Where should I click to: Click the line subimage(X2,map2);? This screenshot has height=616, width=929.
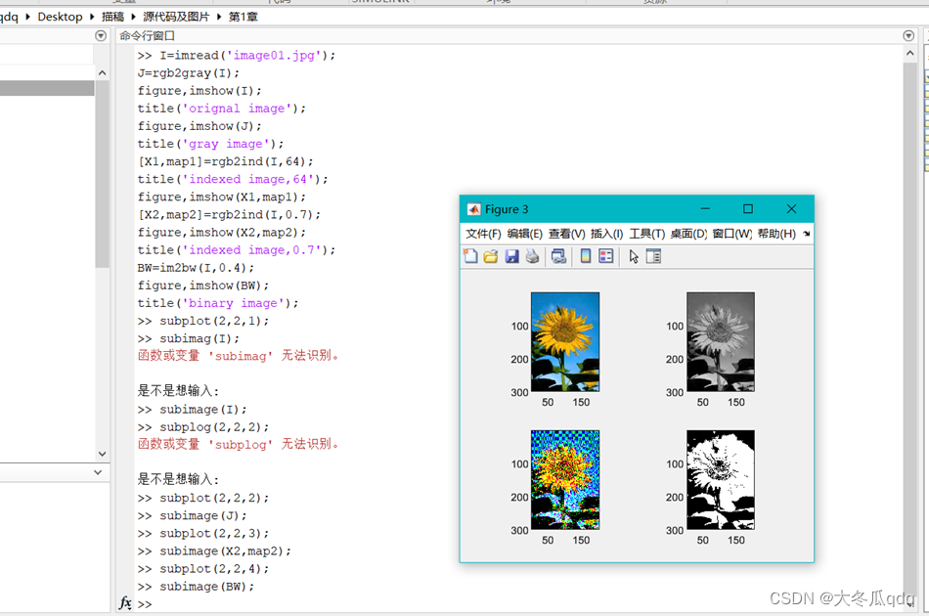pos(225,550)
